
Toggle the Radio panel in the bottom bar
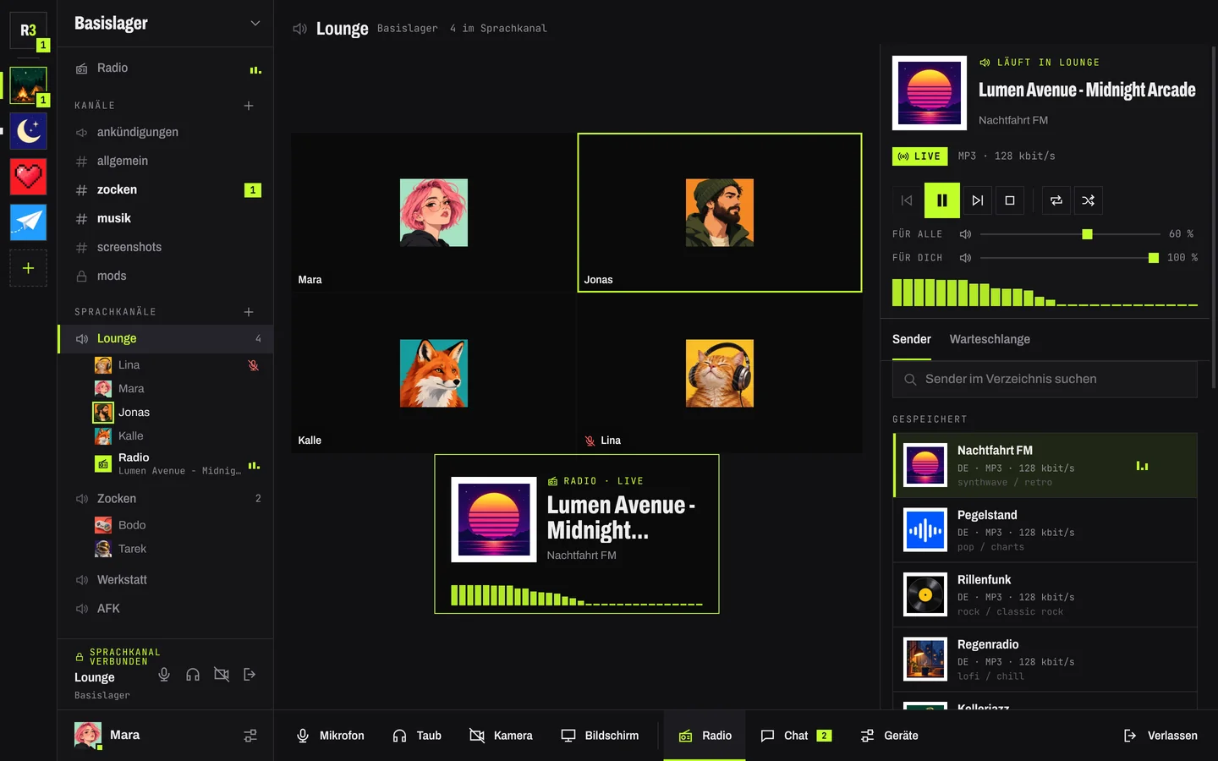click(x=705, y=736)
